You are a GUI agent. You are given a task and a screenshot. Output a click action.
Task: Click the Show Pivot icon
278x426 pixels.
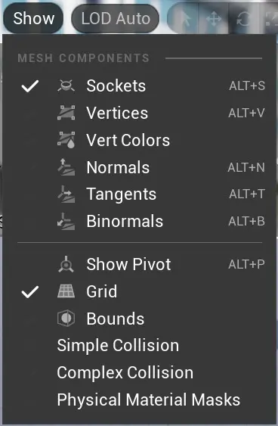coord(66,264)
